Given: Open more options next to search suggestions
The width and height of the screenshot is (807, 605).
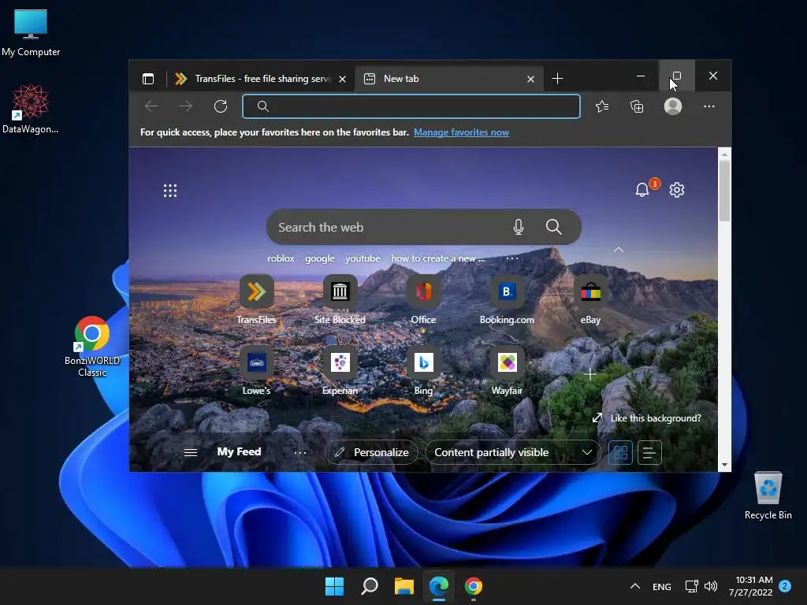Looking at the screenshot, I should 512,258.
